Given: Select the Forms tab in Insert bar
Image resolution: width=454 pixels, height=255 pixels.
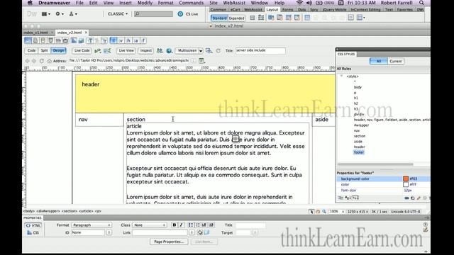Looking at the screenshot, I should [287, 9].
